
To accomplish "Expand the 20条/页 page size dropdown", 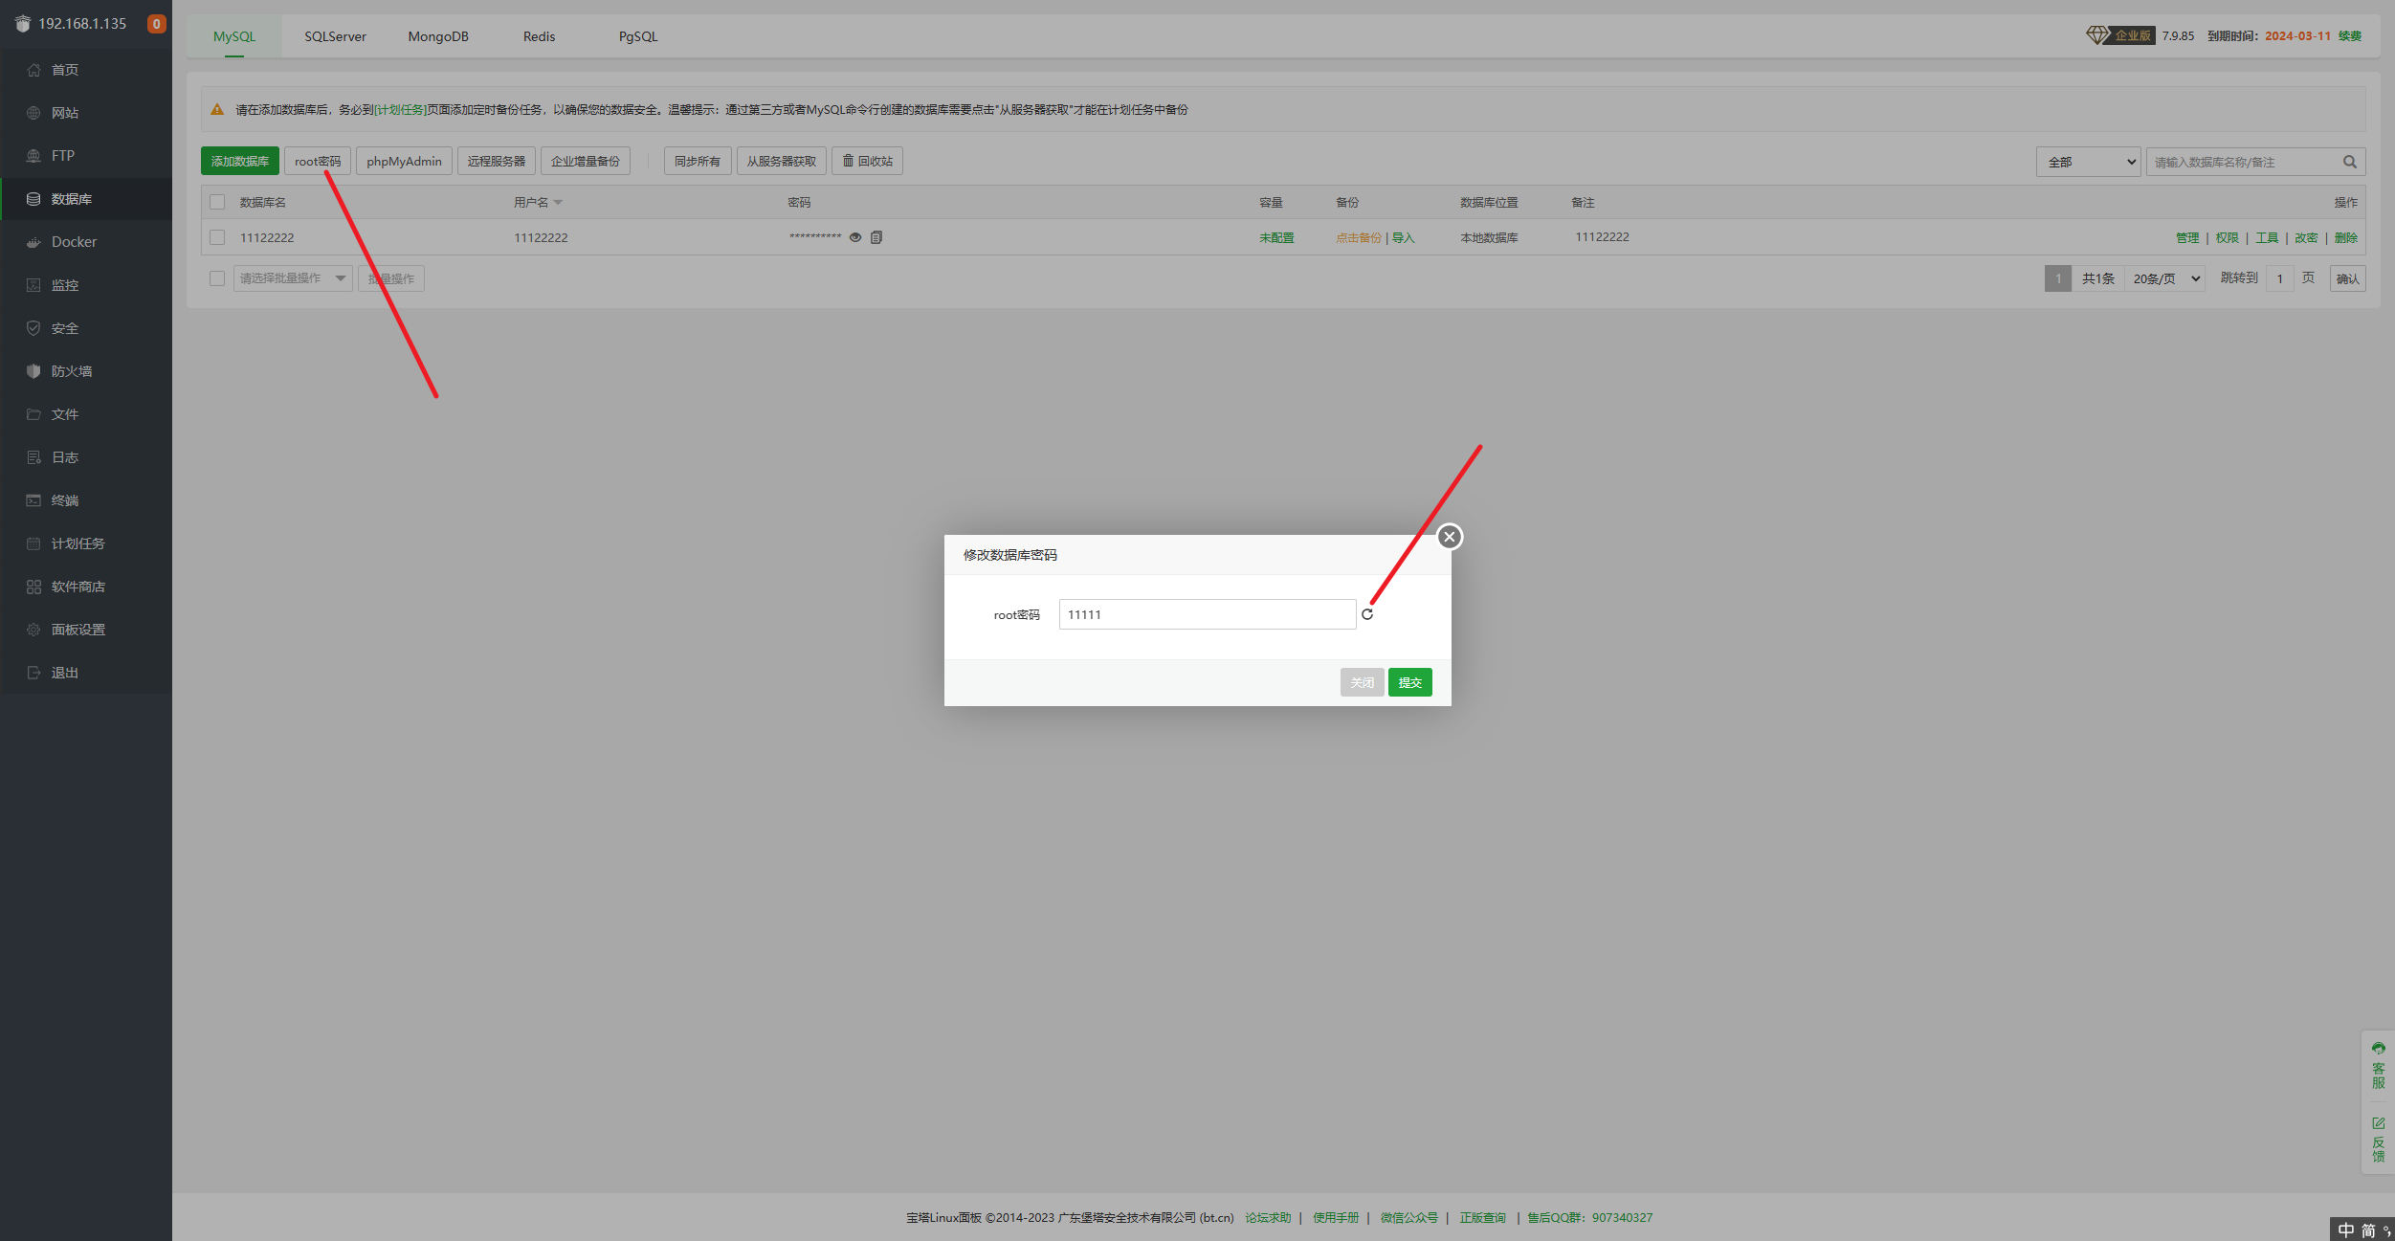I will coord(2165,278).
